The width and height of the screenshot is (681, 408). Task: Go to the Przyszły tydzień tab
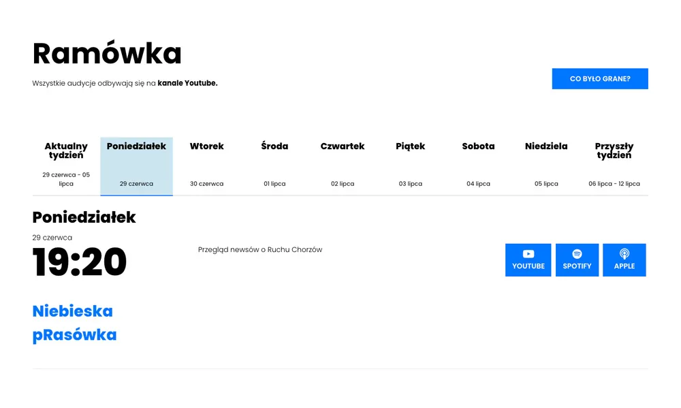pos(614,166)
